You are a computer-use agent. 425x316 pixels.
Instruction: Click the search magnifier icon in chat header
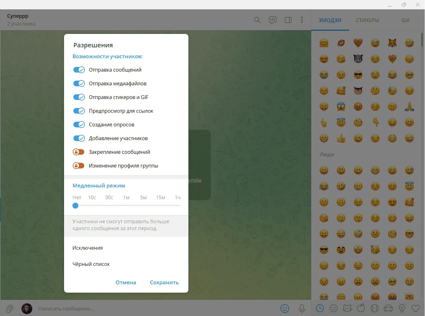257,20
